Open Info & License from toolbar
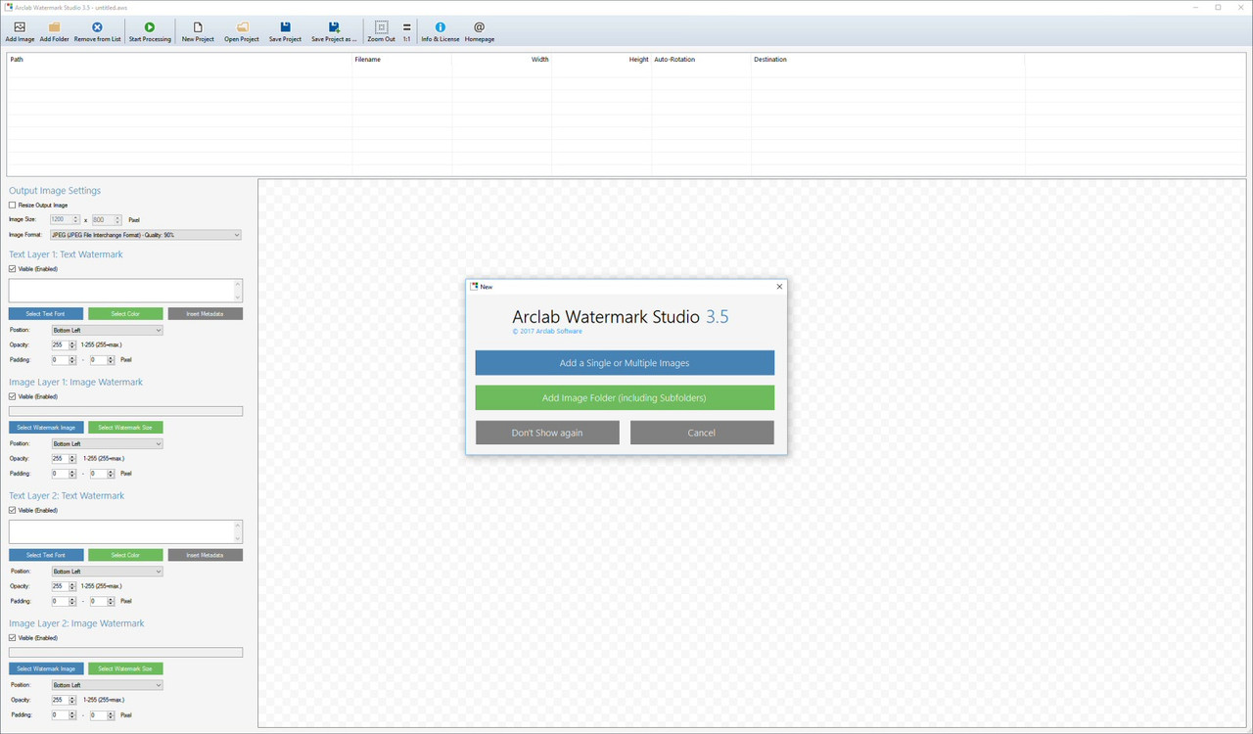 (x=441, y=31)
